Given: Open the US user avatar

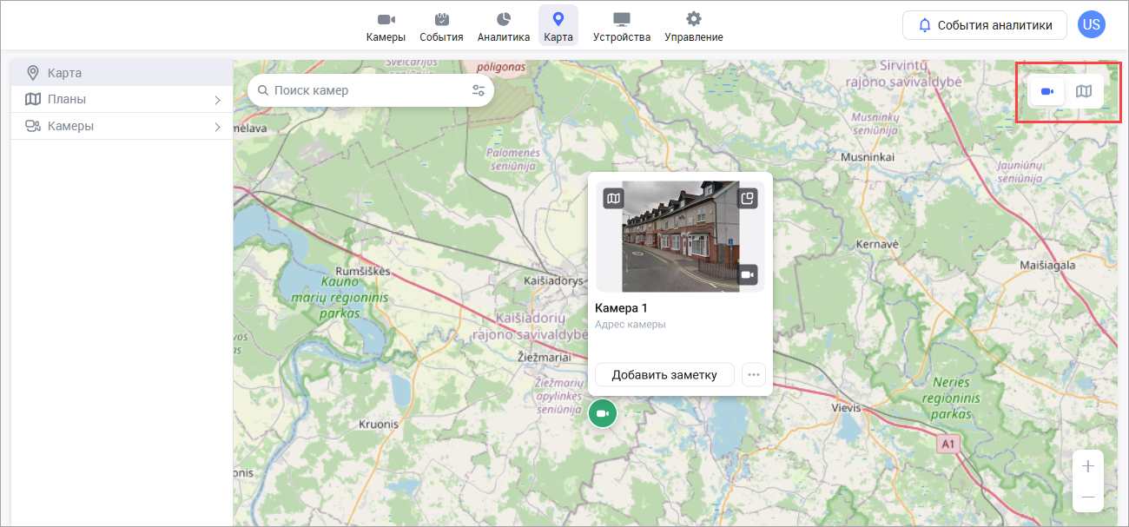Looking at the screenshot, I should click(x=1091, y=25).
